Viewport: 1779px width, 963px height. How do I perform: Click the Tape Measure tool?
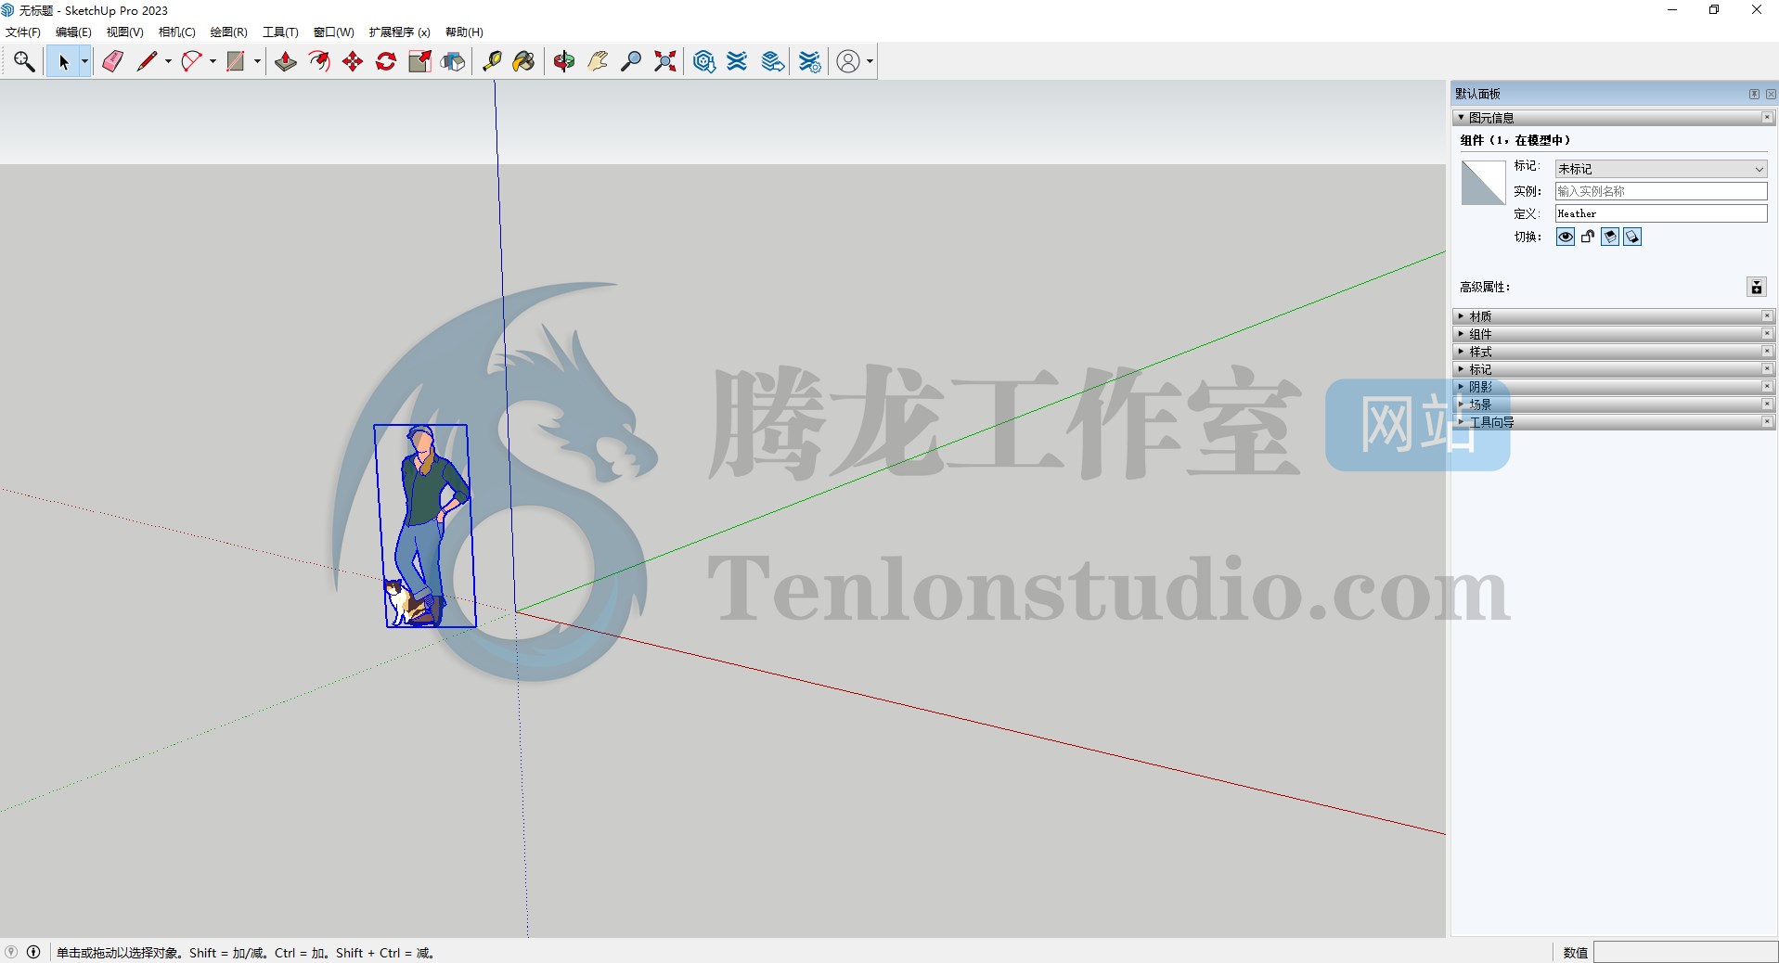click(x=492, y=61)
